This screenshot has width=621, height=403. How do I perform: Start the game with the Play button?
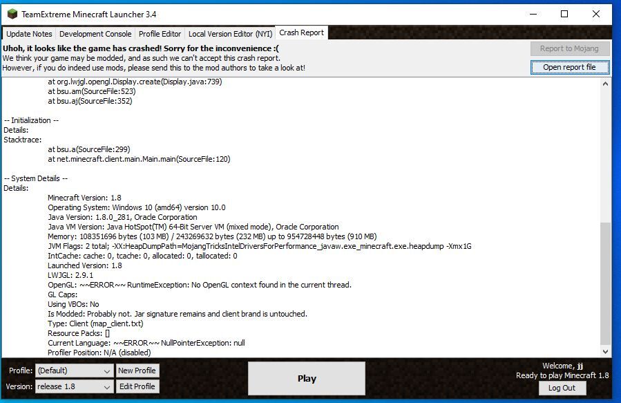point(307,378)
